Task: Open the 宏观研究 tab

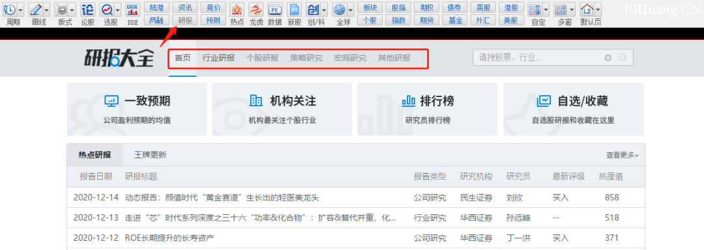Action: tap(350, 58)
